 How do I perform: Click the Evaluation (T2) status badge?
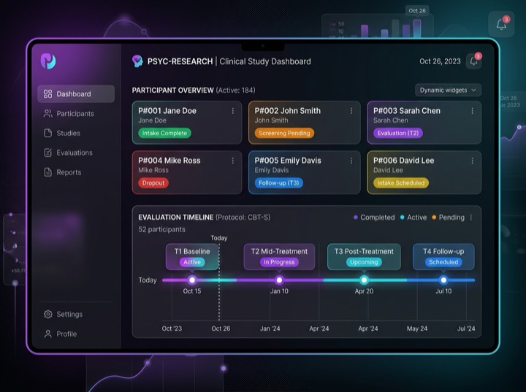(x=398, y=133)
